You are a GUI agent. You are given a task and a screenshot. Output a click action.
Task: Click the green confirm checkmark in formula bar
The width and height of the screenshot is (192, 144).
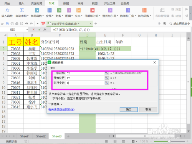pyautogui.click(x=39, y=30)
